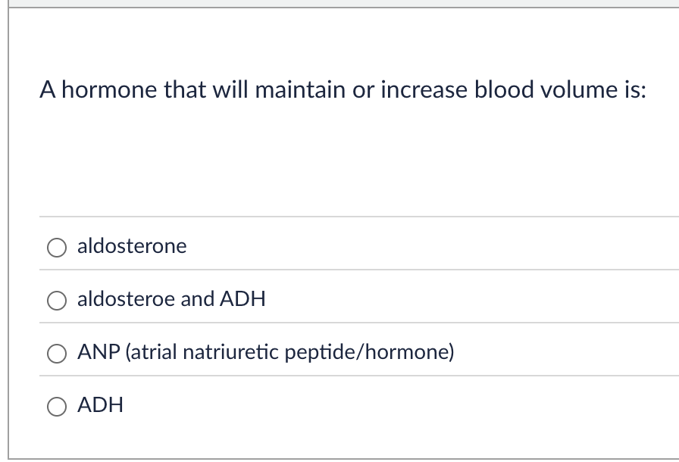Click the ANP answer text
Image resolution: width=679 pixels, height=462 pixels.
point(265,351)
